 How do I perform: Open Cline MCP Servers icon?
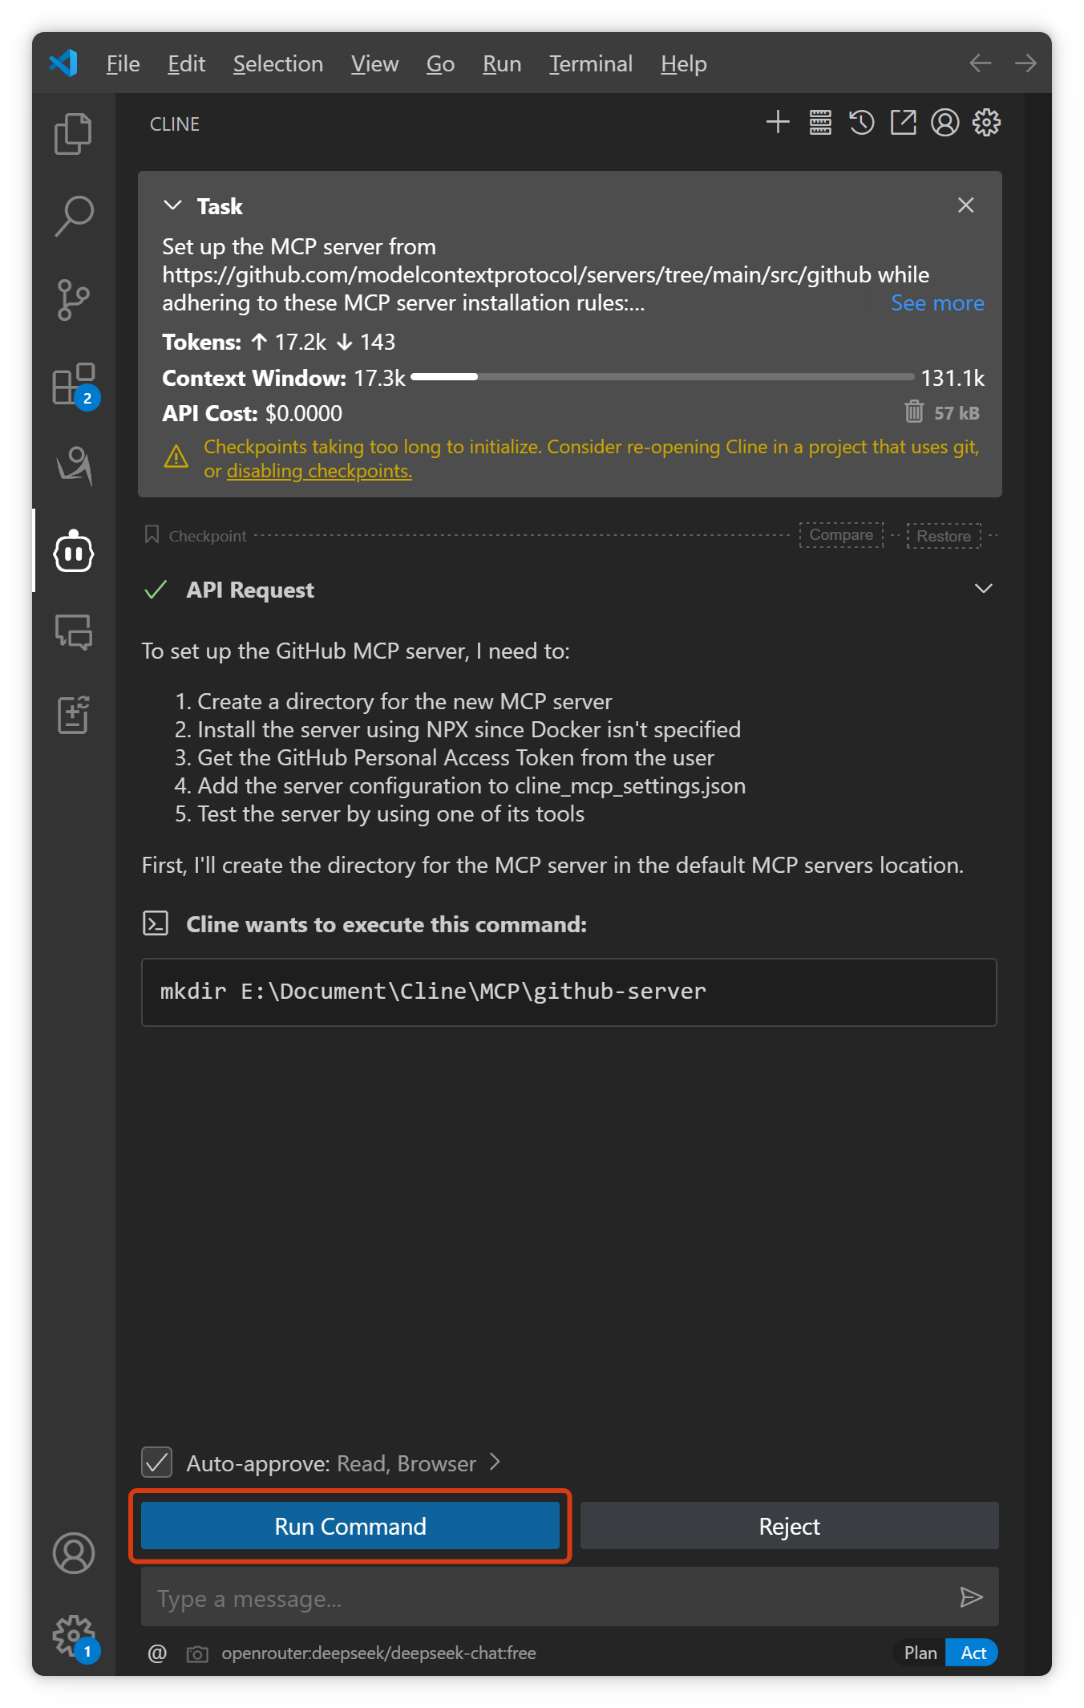819,123
